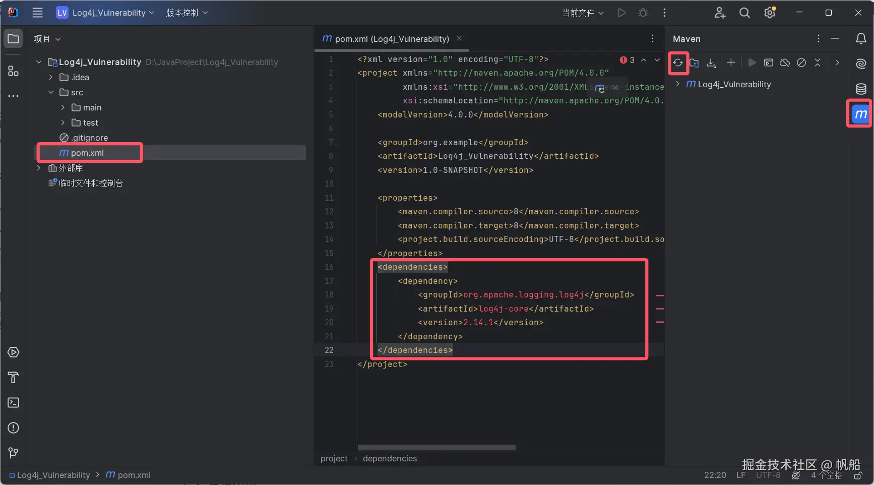Close the pom.xml editor tab

click(x=459, y=38)
